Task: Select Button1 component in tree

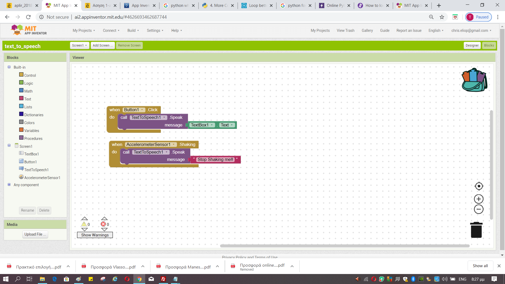Action: [30, 162]
